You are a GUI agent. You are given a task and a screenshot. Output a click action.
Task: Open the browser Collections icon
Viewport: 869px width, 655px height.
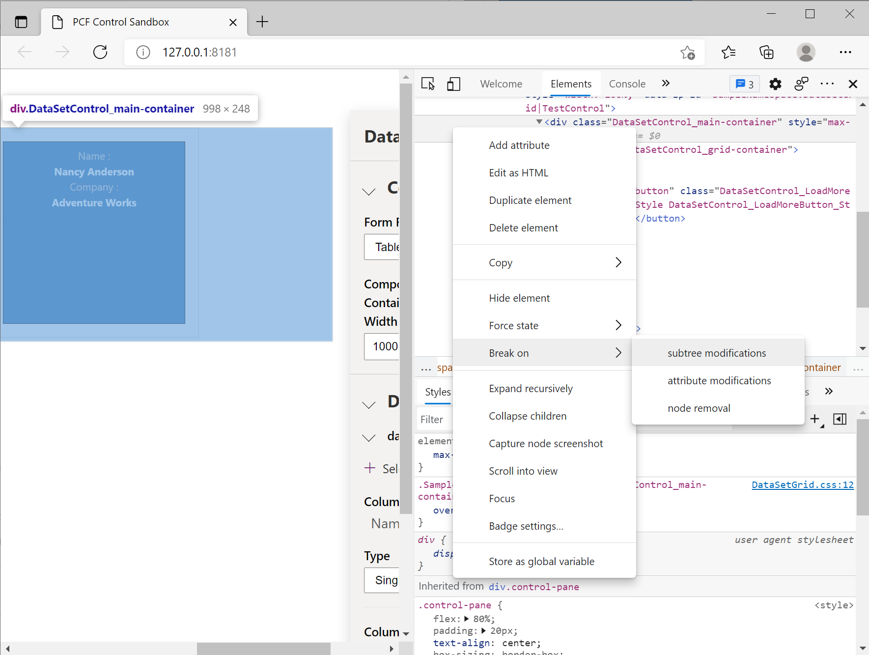click(767, 52)
